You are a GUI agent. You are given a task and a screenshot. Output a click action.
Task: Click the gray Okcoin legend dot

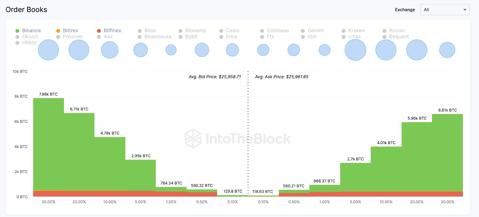pyautogui.click(x=17, y=37)
